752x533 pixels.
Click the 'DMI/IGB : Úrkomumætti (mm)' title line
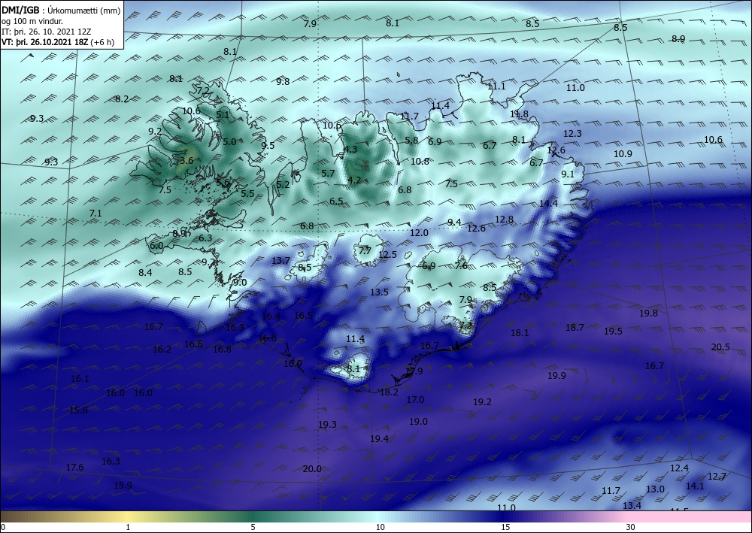(x=61, y=11)
